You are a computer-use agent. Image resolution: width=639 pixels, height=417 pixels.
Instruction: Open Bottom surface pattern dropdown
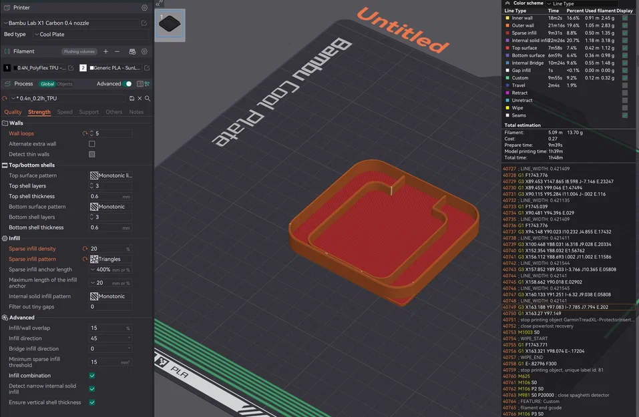click(110, 207)
